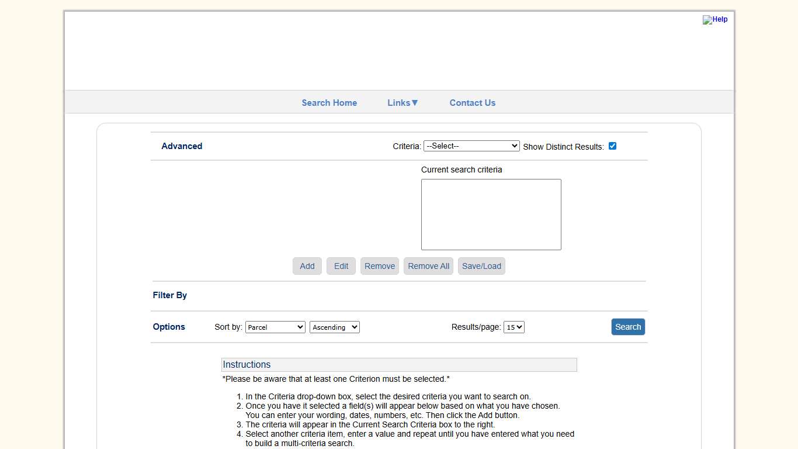Open the Sort by dropdown set to Parcel
Screen dimensions: 798x449
(275, 327)
